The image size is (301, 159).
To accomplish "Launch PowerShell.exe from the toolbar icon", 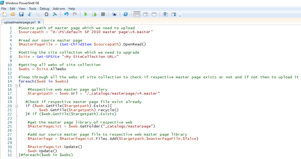I will click(x=126, y=14).
